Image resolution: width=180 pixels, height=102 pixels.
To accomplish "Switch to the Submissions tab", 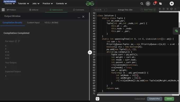I will click(56, 10).
